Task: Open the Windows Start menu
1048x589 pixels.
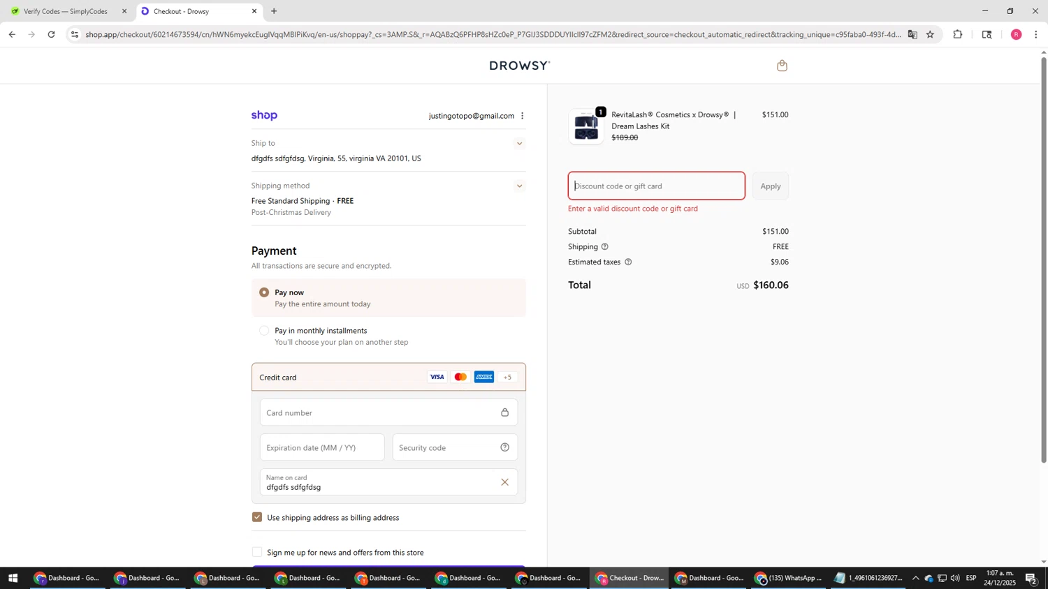Action: pyautogui.click(x=12, y=578)
